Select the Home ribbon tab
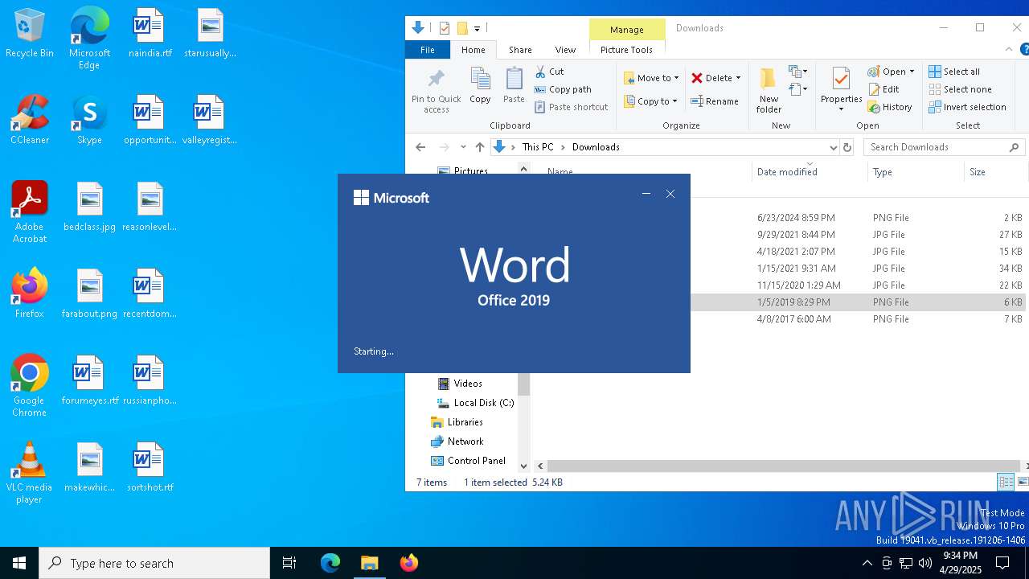 tap(473, 50)
